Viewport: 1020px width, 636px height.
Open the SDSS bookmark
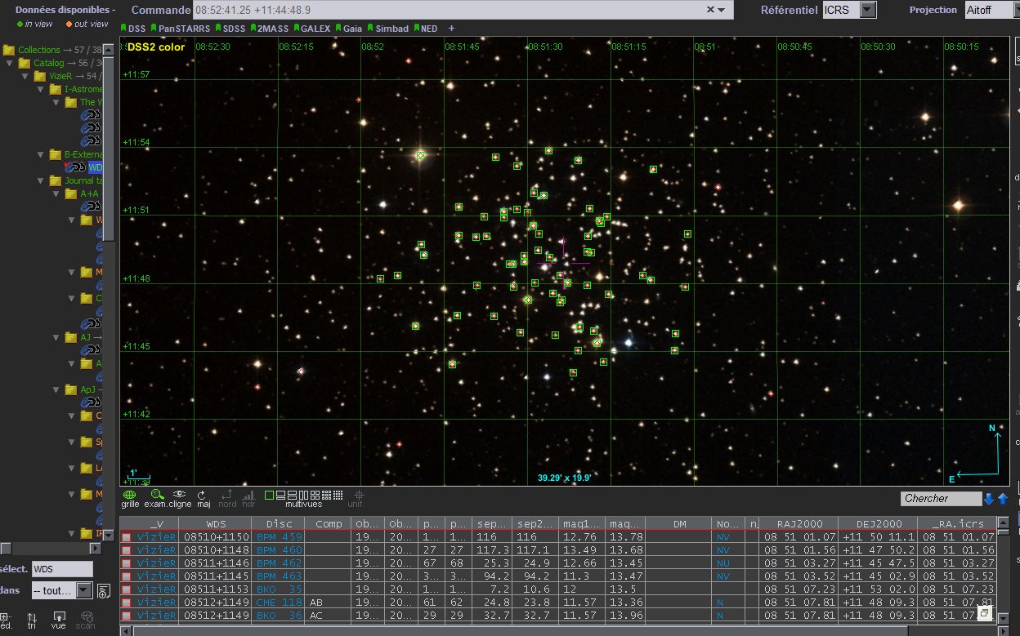(230, 29)
